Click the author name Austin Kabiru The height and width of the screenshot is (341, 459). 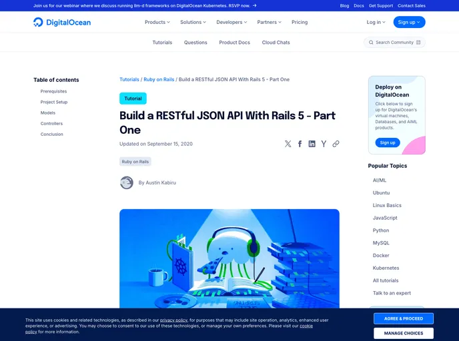click(x=161, y=182)
